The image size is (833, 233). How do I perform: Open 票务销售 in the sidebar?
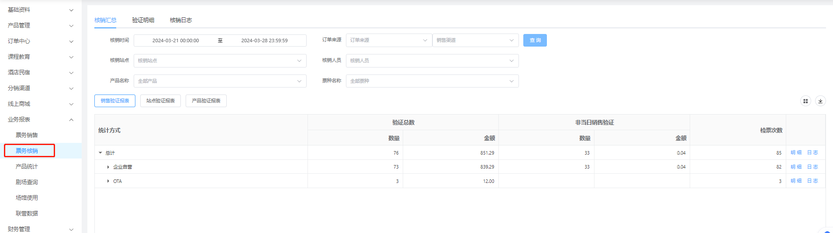tap(27, 135)
